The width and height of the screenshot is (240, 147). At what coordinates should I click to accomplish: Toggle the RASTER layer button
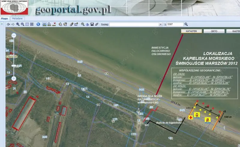point(234,31)
